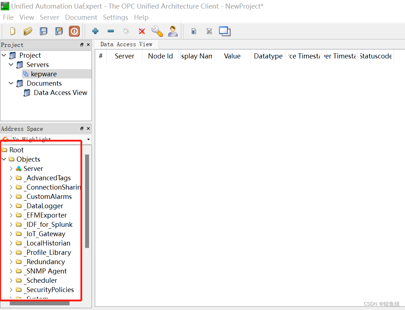Select the Root folder
The height and width of the screenshot is (310, 405).
pos(17,150)
